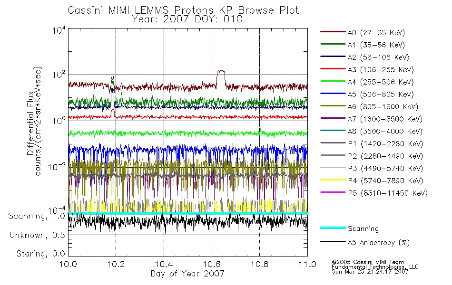Select the A3 (106-255 KeV) red legend line
452x285 pixels.
point(333,69)
